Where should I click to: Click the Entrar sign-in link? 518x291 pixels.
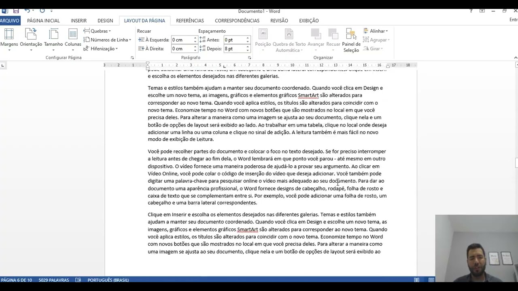[514, 20]
